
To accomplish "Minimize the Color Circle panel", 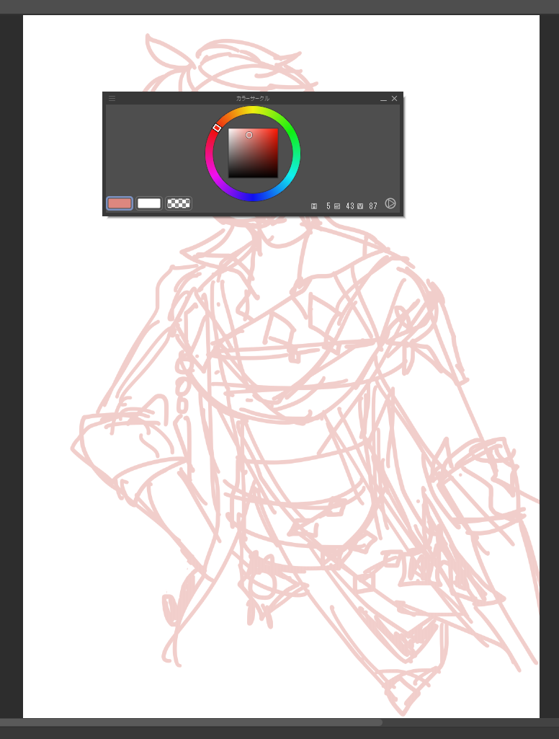I will [x=383, y=99].
